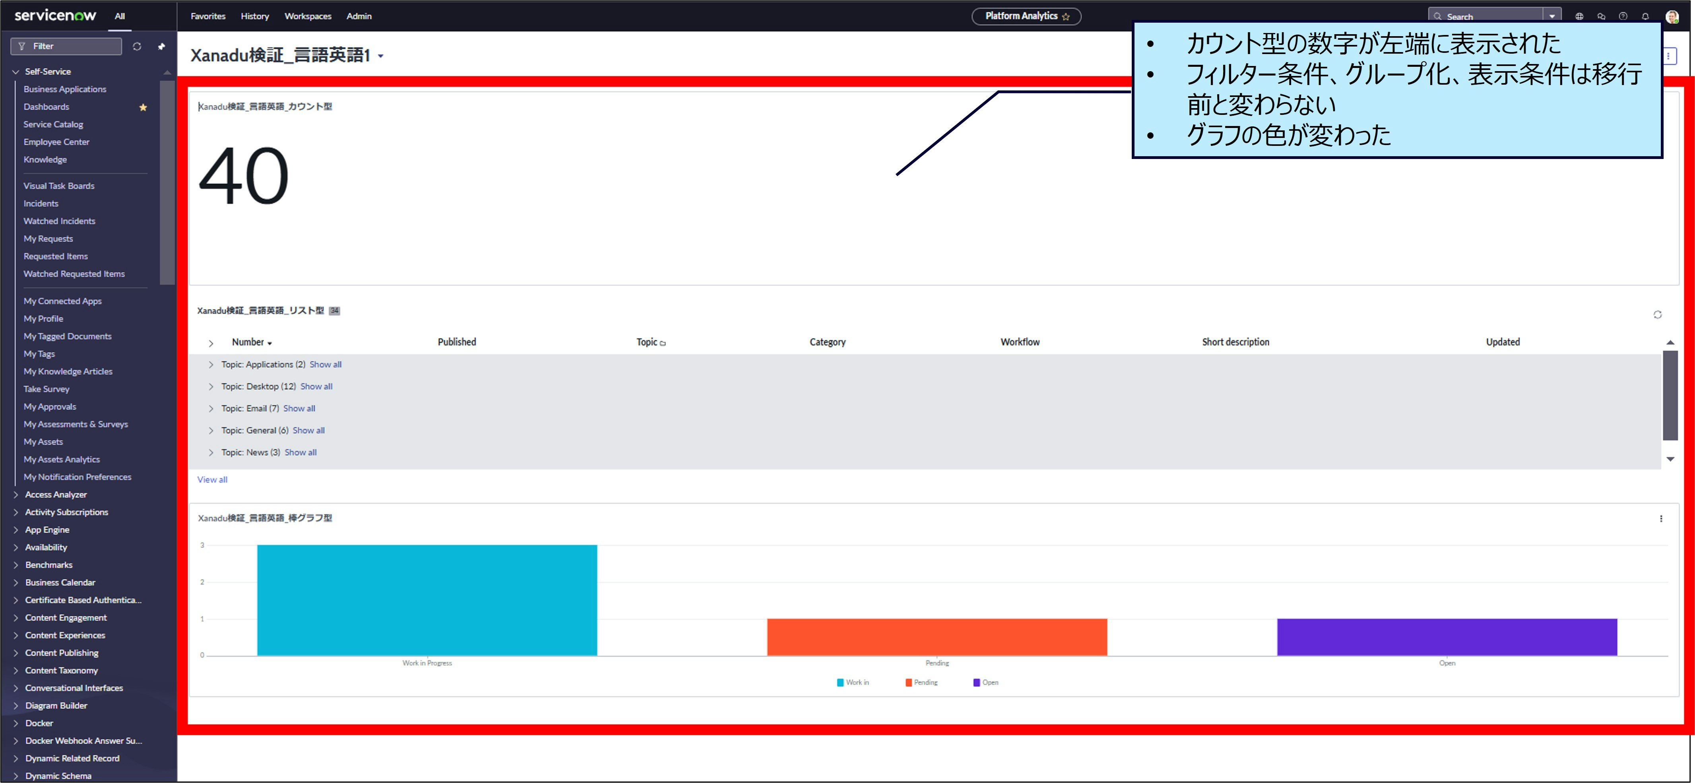Refresh the list widget
Image resolution: width=1695 pixels, height=783 pixels.
tap(1658, 314)
